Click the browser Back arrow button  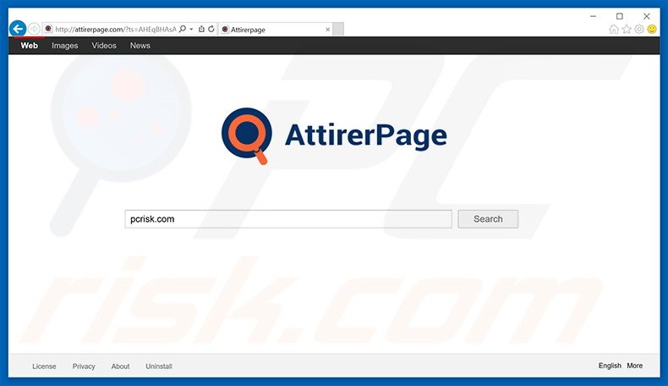click(18, 29)
